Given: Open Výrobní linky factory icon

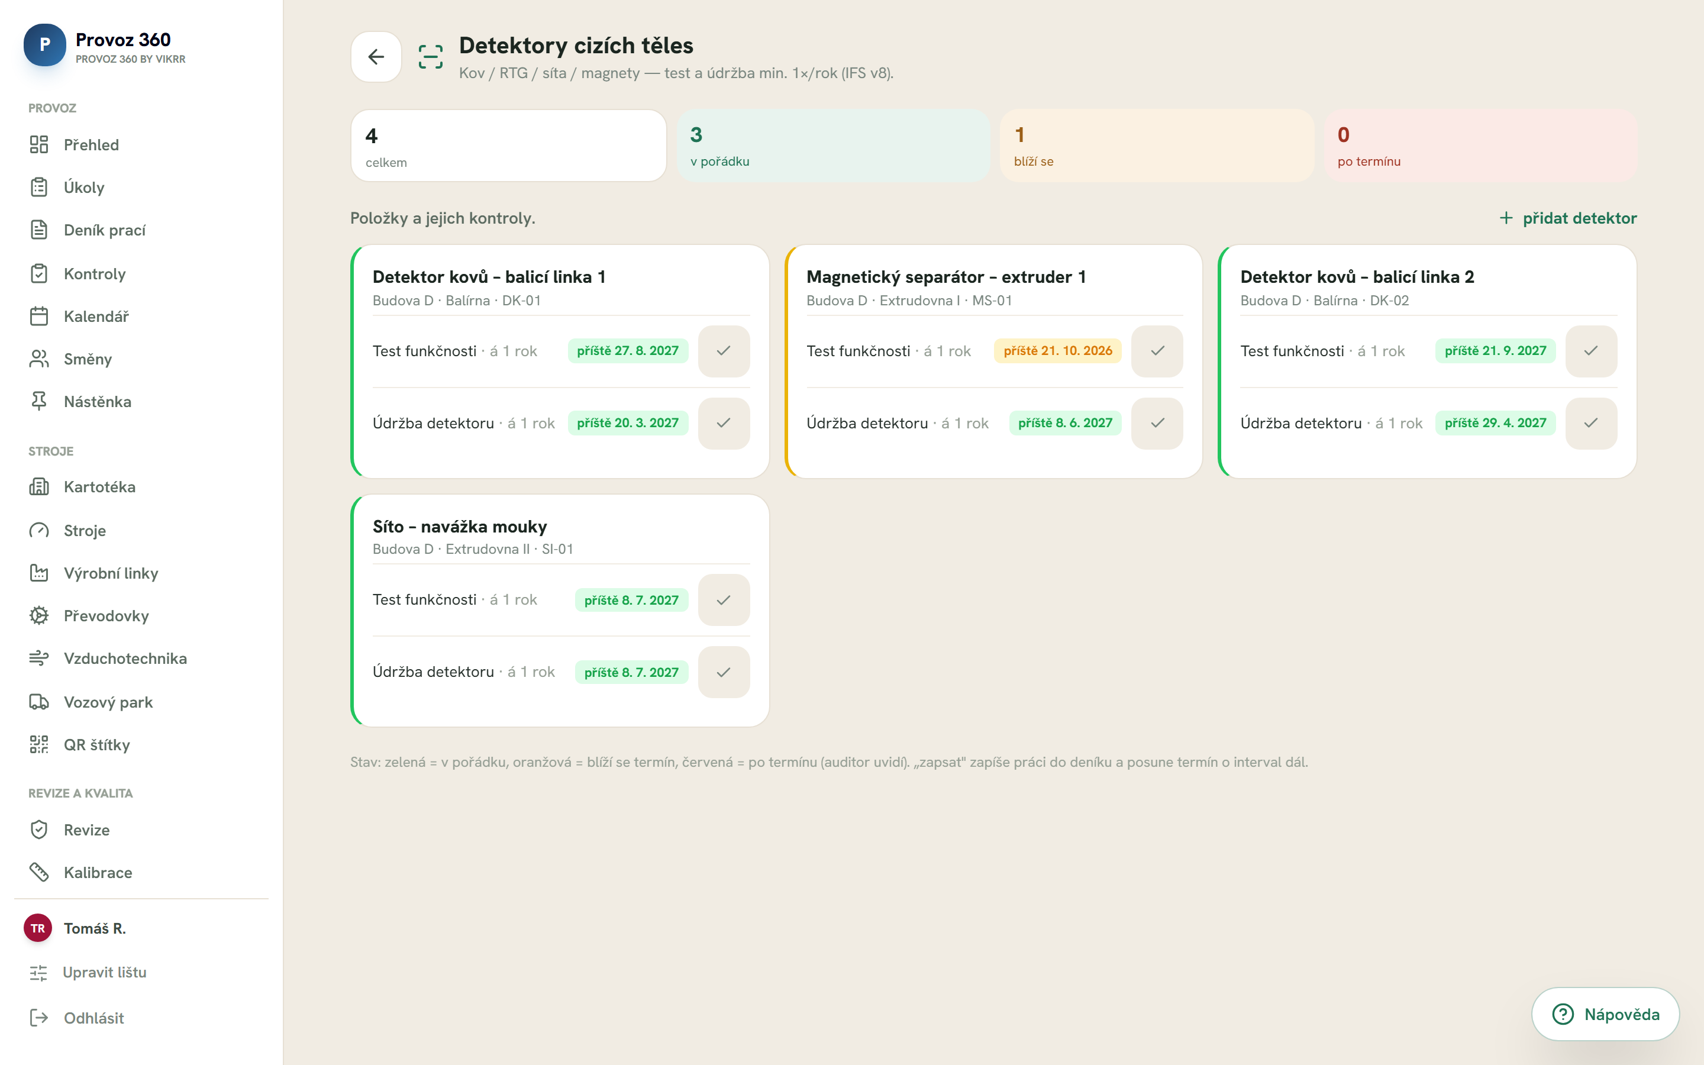Looking at the screenshot, I should (38, 573).
